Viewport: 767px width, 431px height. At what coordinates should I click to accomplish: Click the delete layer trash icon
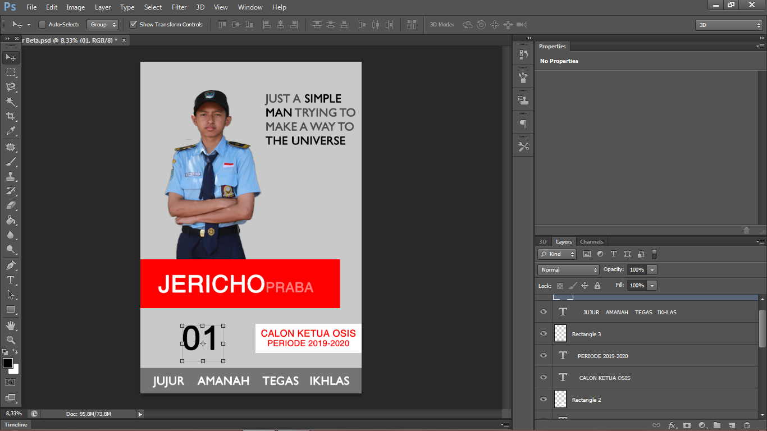coord(746,425)
